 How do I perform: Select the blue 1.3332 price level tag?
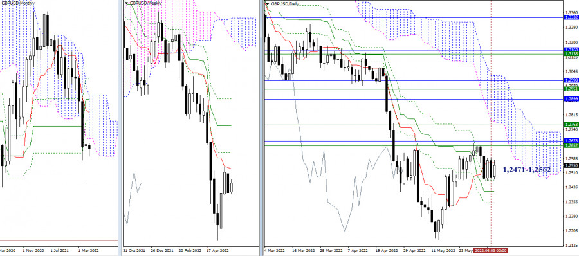click(x=571, y=17)
